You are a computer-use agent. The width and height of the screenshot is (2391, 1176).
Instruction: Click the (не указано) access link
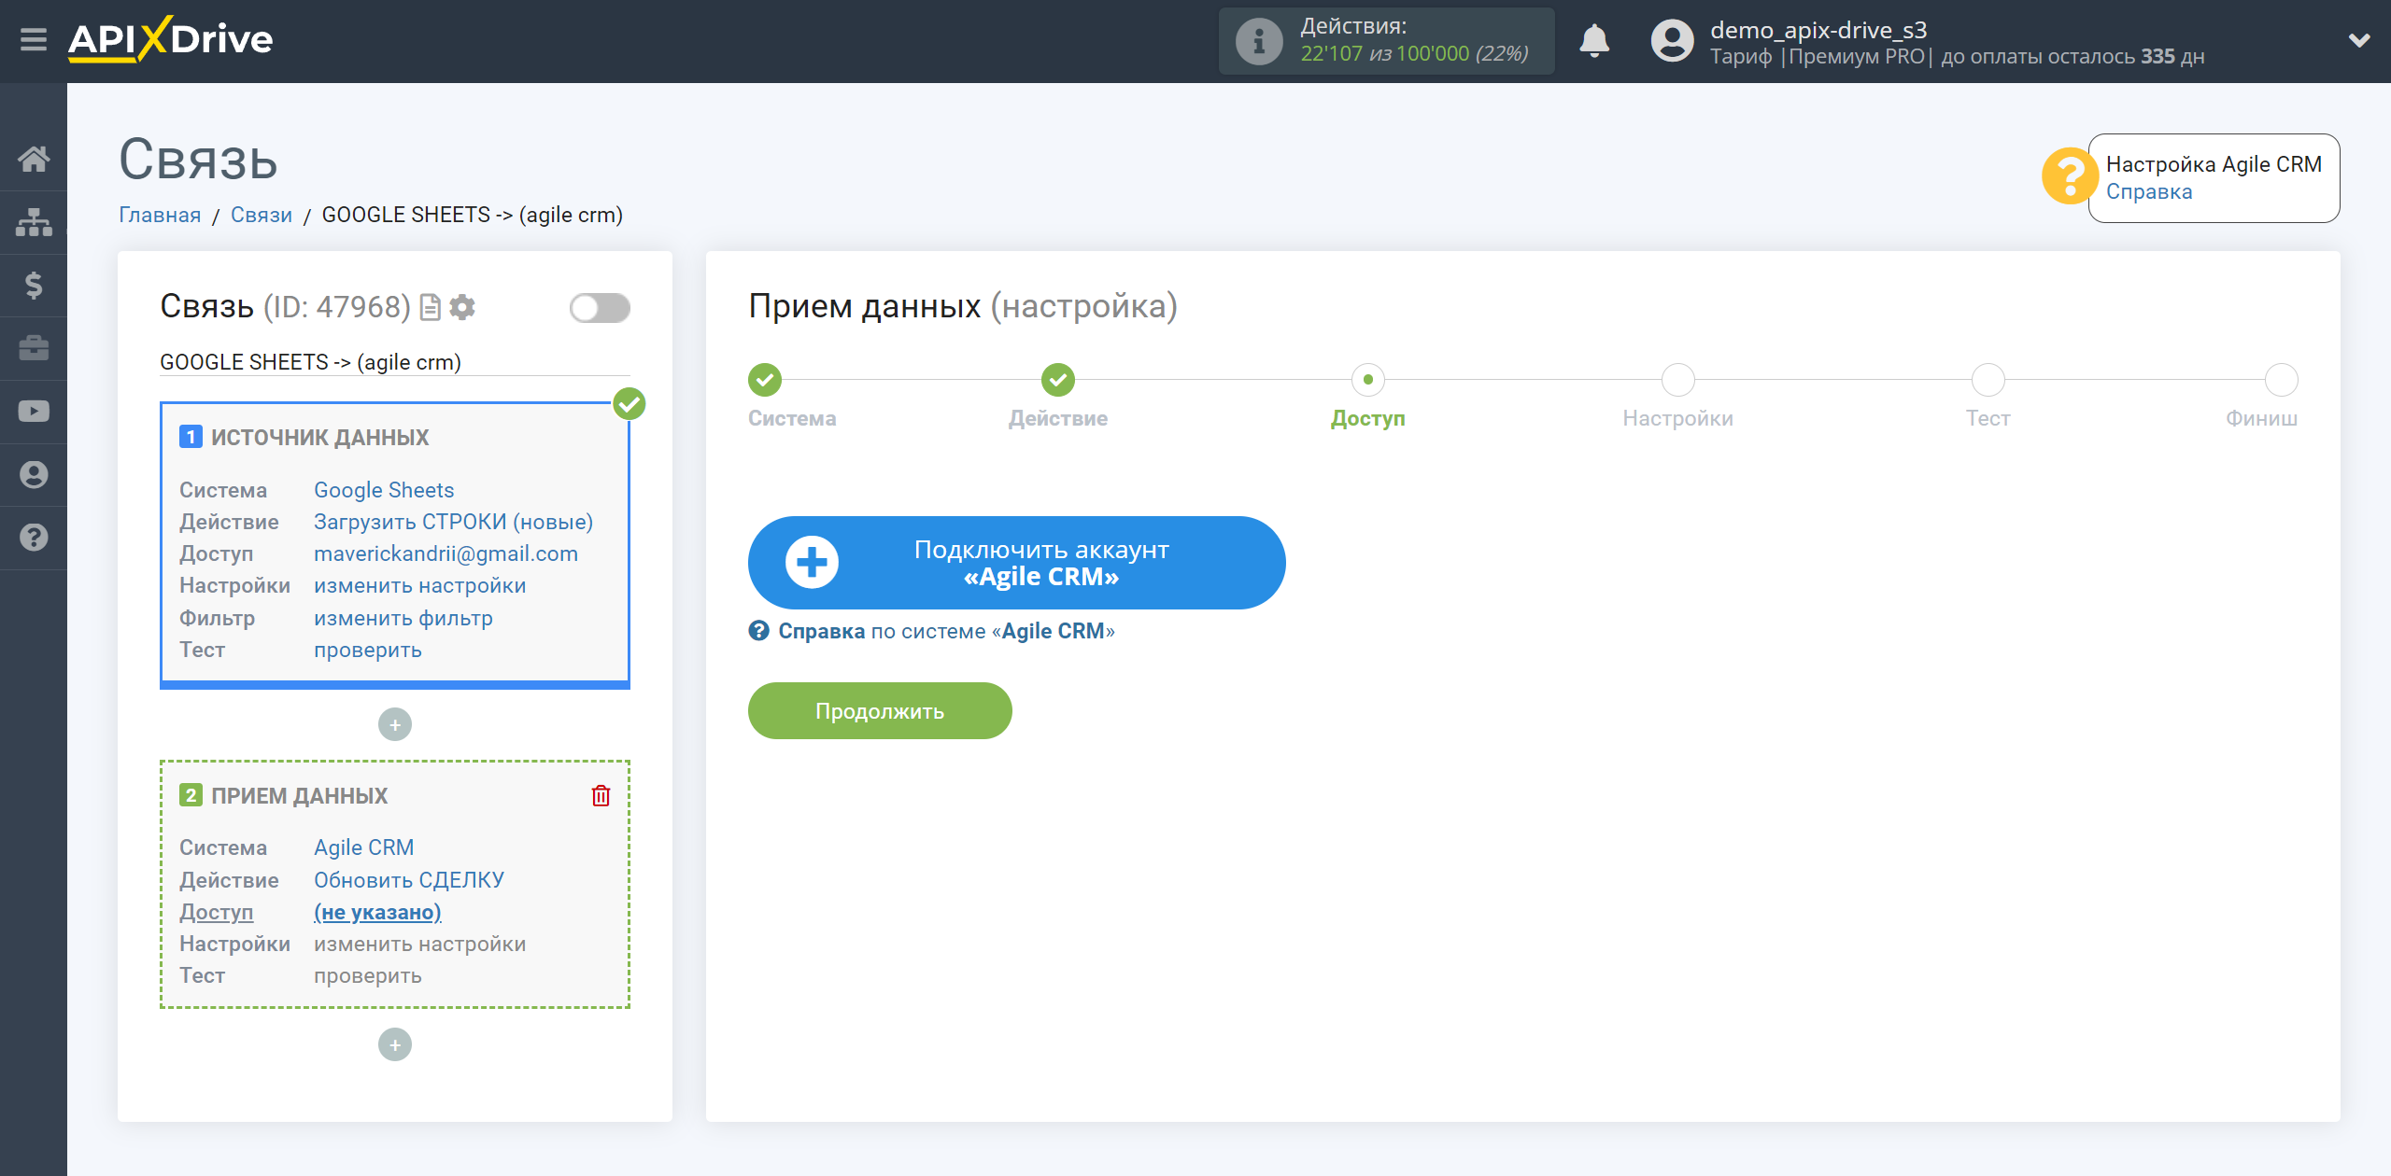[x=377, y=912]
